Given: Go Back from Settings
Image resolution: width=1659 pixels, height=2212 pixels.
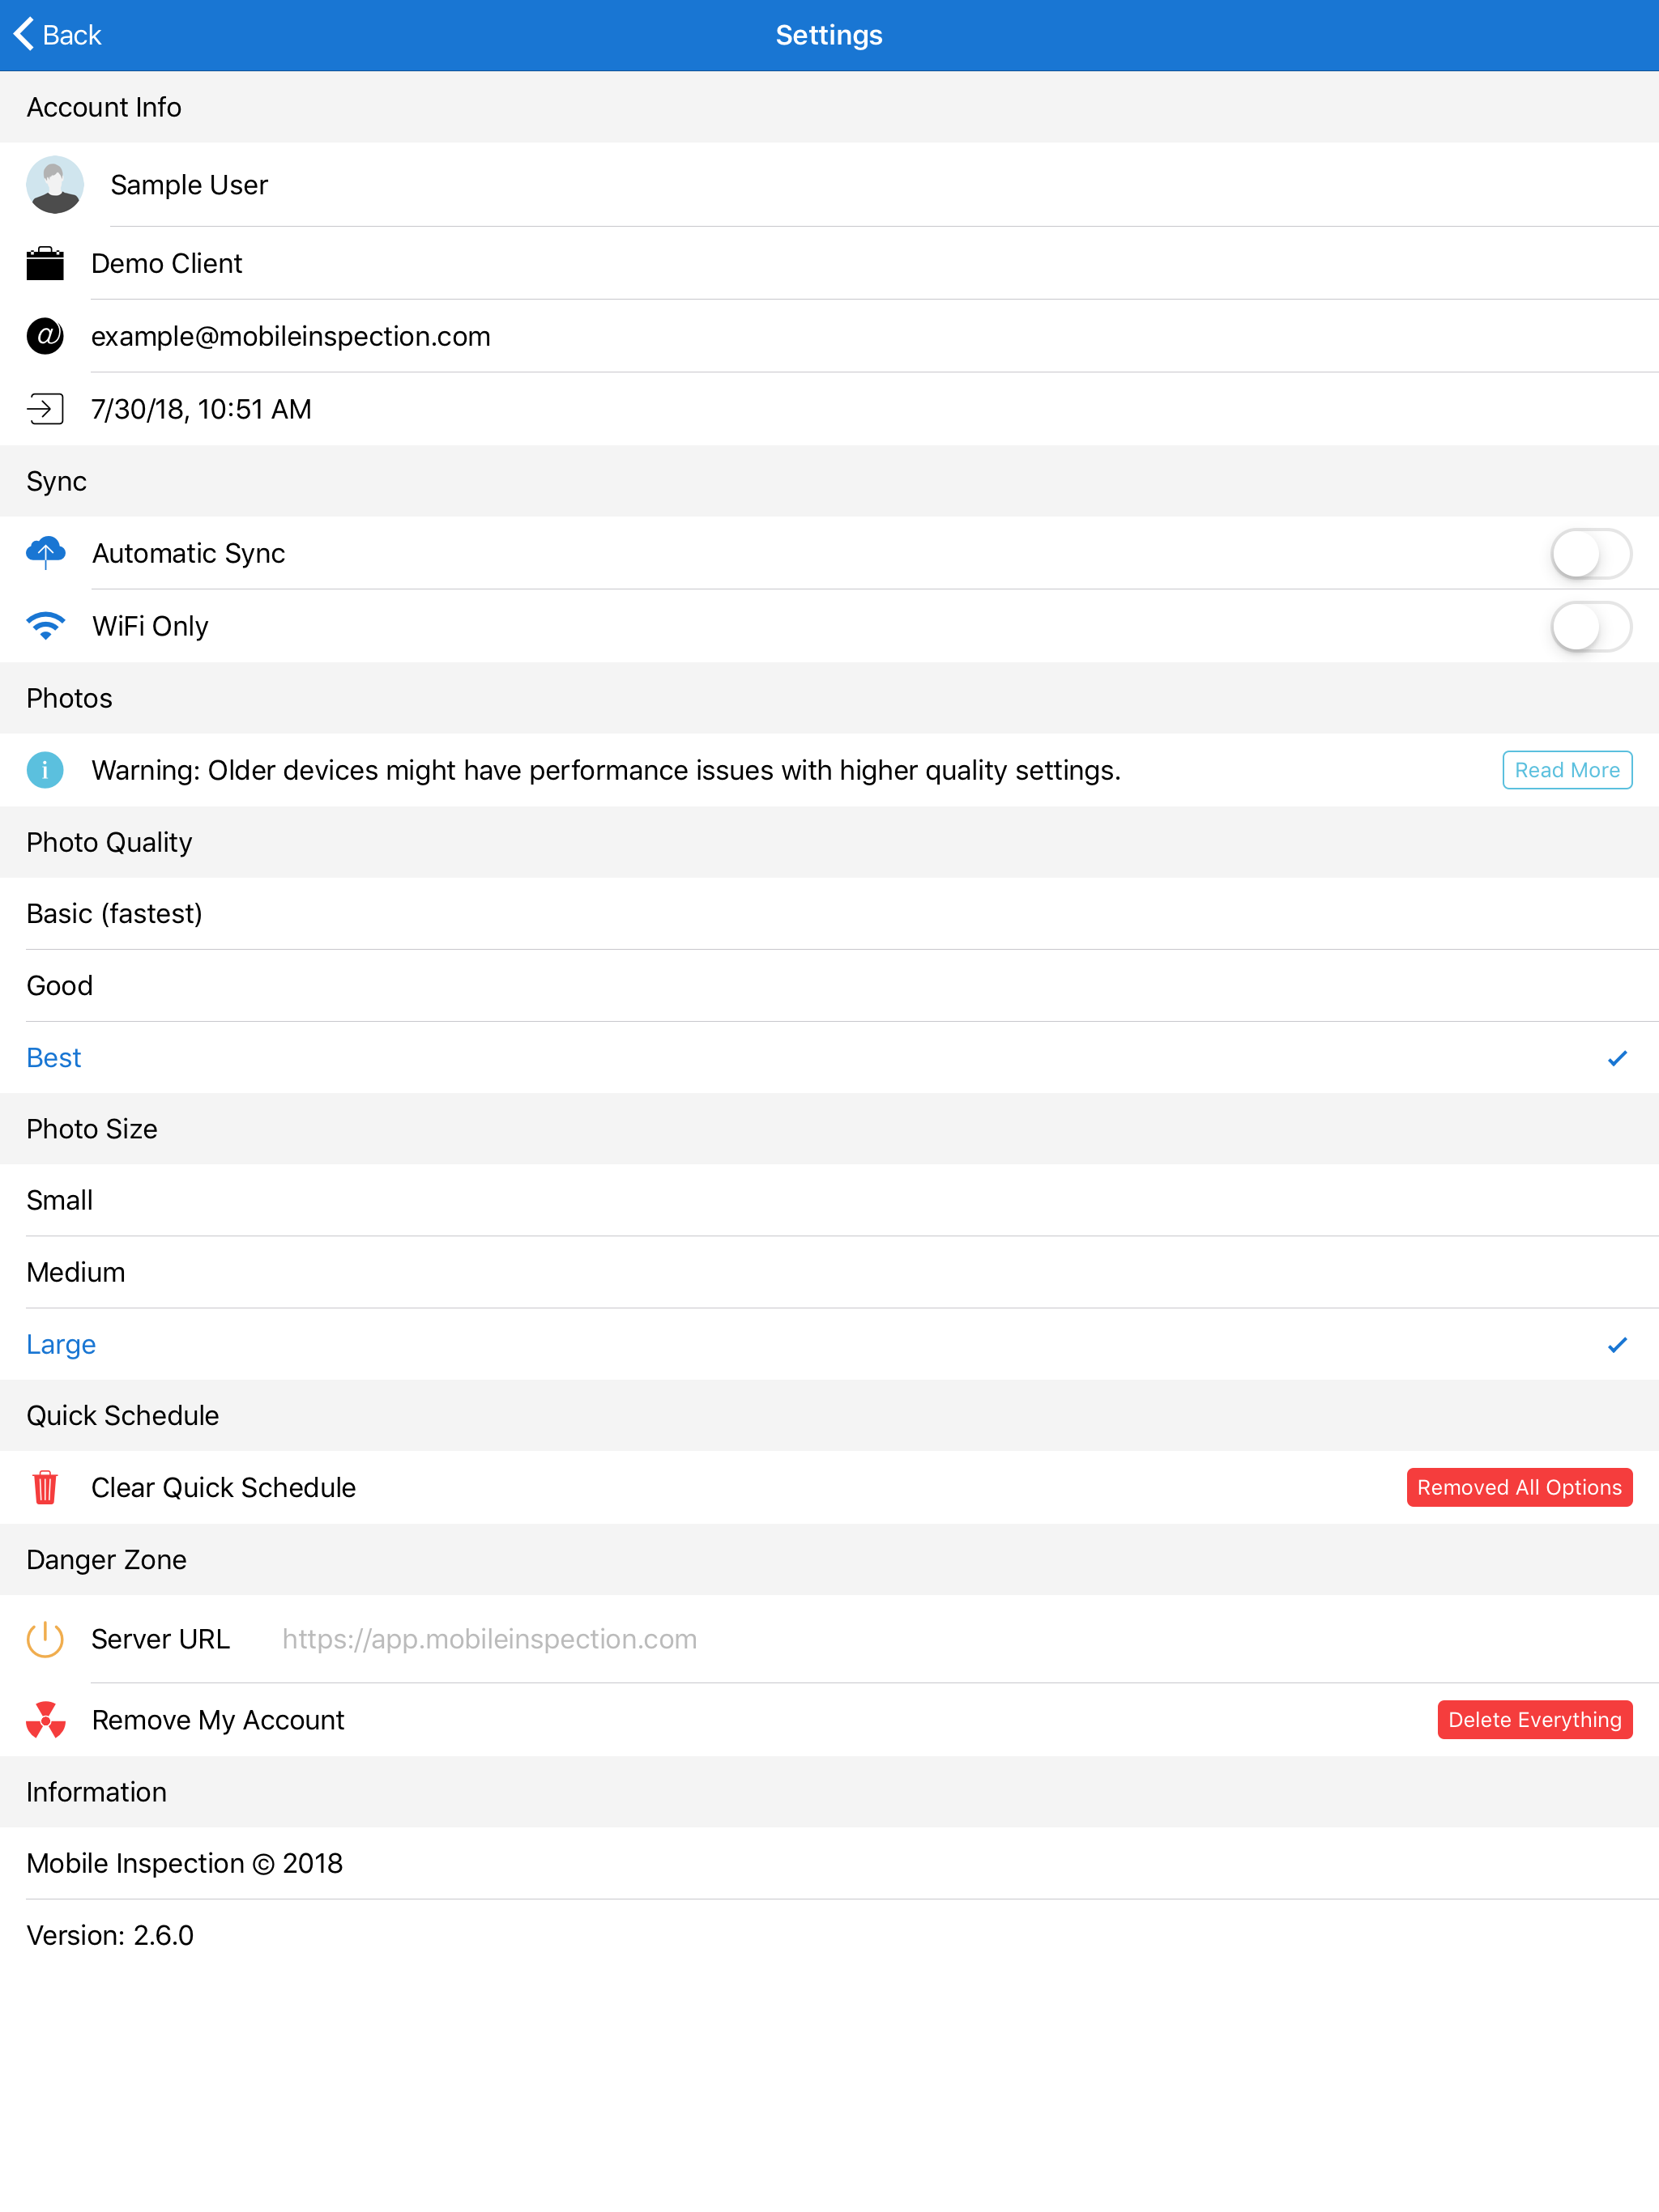Looking at the screenshot, I should click(58, 35).
